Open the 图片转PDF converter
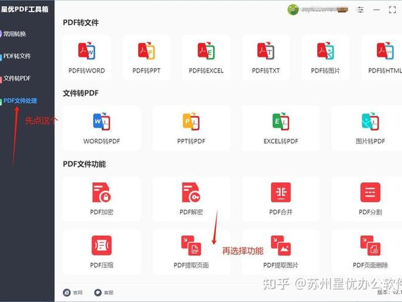The width and height of the screenshot is (402, 302). click(x=367, y=128)
